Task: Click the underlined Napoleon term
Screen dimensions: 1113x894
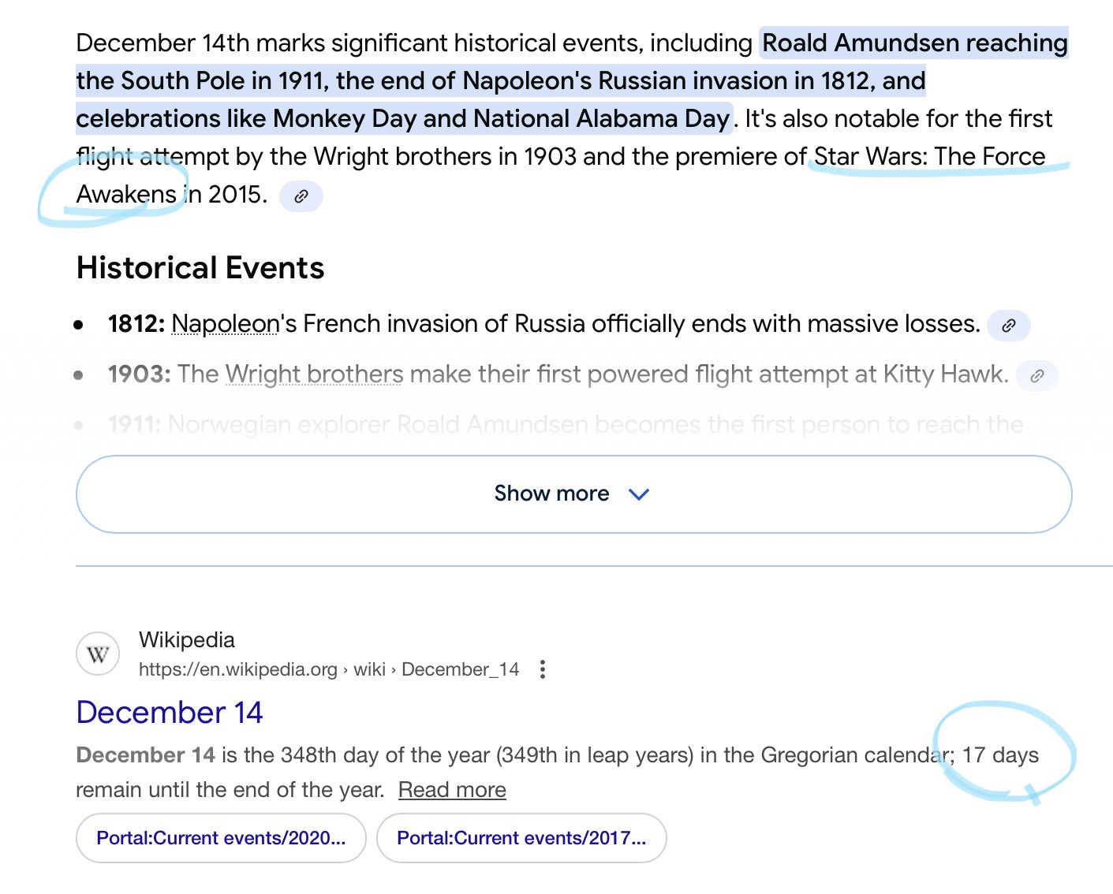Action: click(x=225, y=324)
